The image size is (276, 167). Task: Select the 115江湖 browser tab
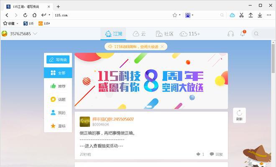coord(28,7)
